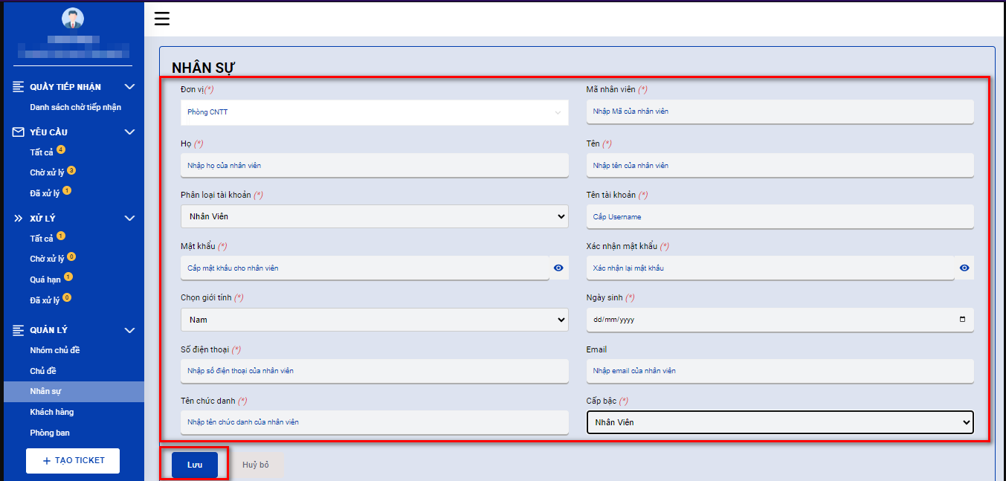Go to Chủ đề page
The height and width of the screenshot is (481, 1006).
pos(43,371)
